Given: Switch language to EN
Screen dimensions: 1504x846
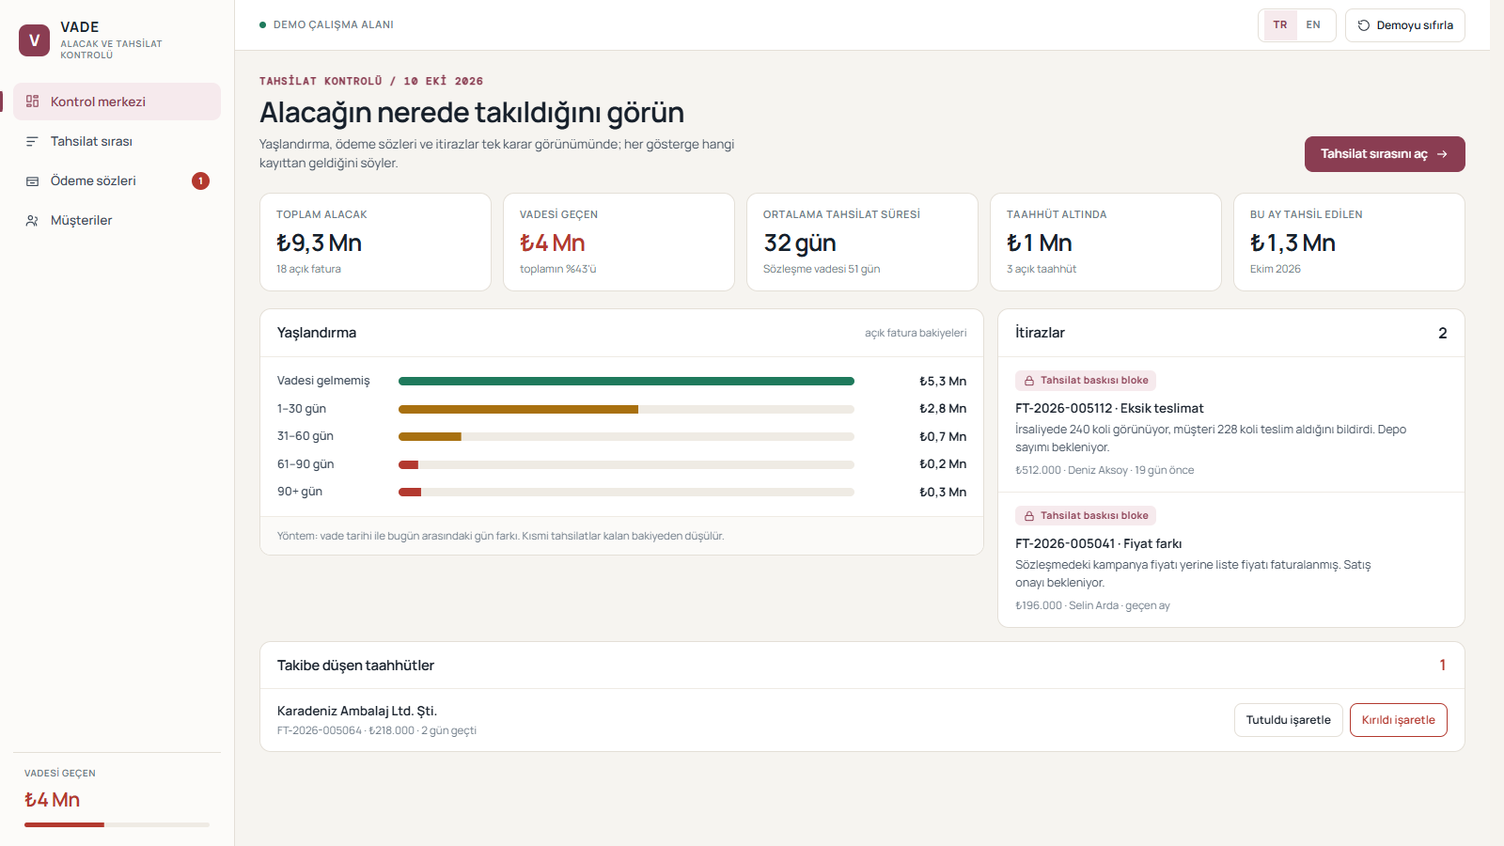Looking at the screenshot, I should point(1313,25).
